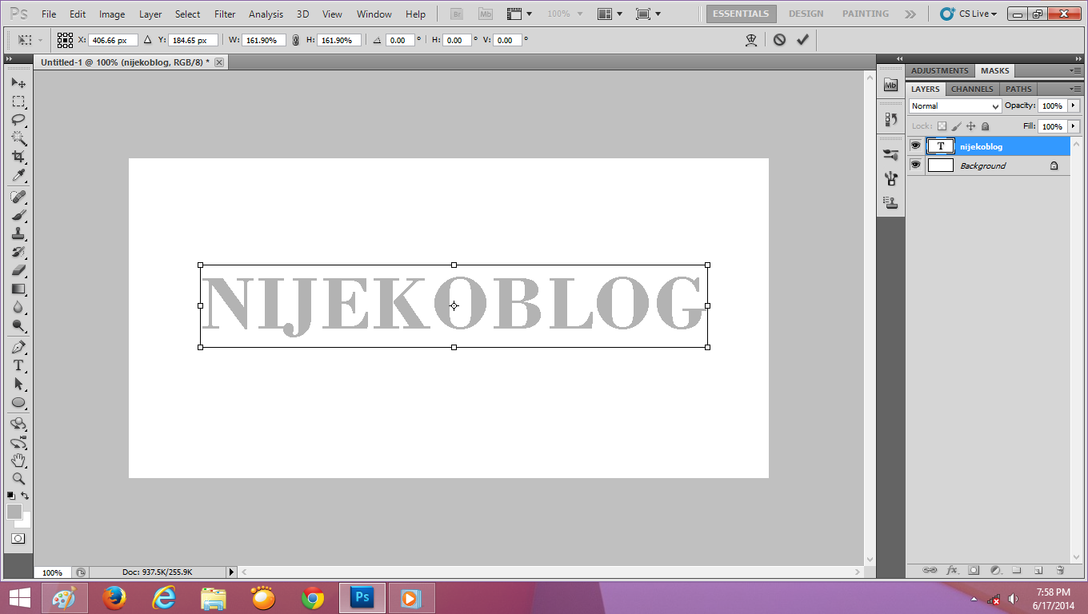Open Photoshop from the taskbar
Screen dimensions: 1088x614
(x=362, y=597)
